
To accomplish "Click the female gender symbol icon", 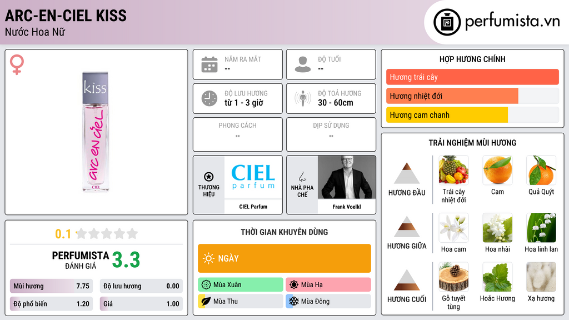I will 17,64.
